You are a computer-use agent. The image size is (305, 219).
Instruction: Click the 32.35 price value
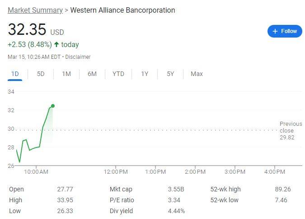[27, 30]
